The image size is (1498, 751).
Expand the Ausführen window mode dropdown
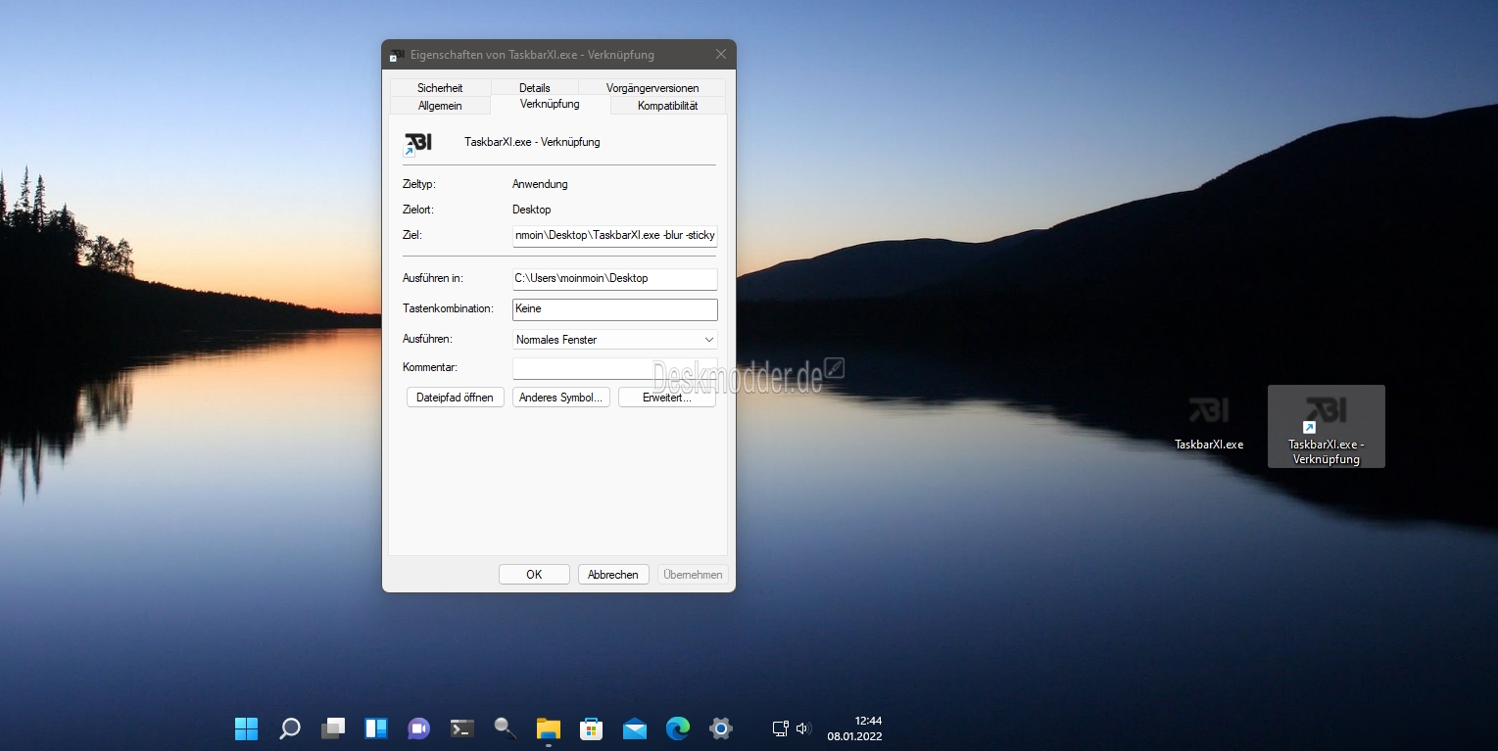tap(615, 340)
